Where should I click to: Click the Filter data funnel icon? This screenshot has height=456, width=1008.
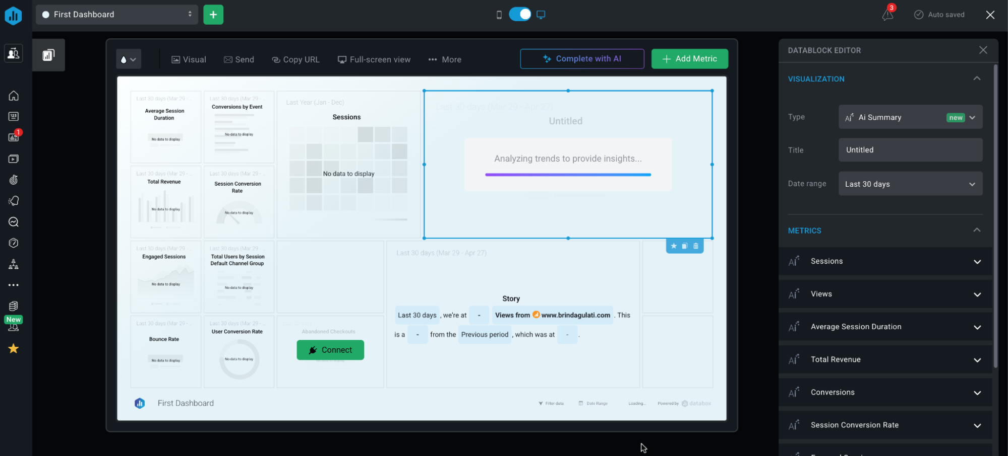(x=541, y=403)
